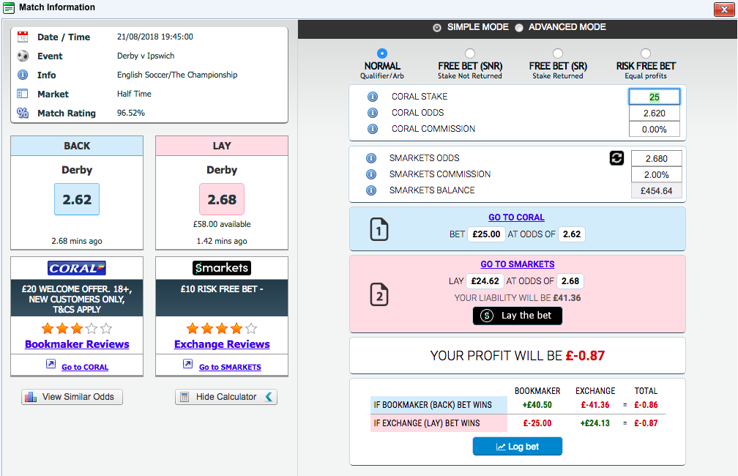Viewport: 738px width, 476px height.
Task: Open Bookmaker Reviews link
Action: pos(77,344)
